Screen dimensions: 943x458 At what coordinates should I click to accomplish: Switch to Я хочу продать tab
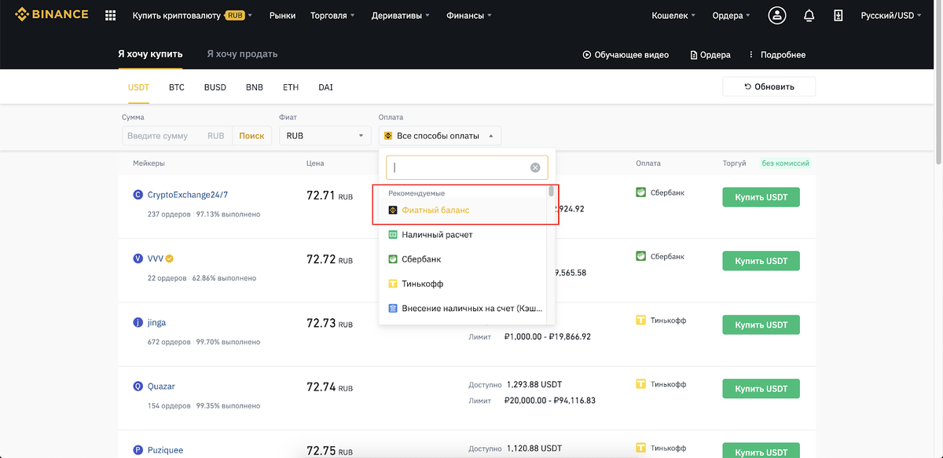point(242,54)
